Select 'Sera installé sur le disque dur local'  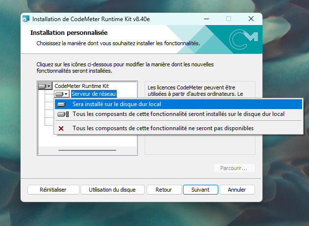click(179, 104)
